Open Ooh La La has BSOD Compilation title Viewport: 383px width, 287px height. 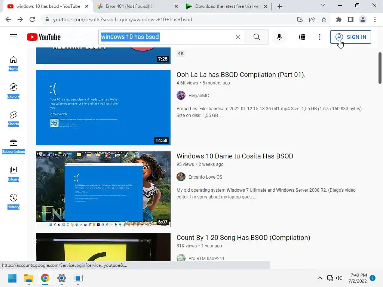point(241,75)
